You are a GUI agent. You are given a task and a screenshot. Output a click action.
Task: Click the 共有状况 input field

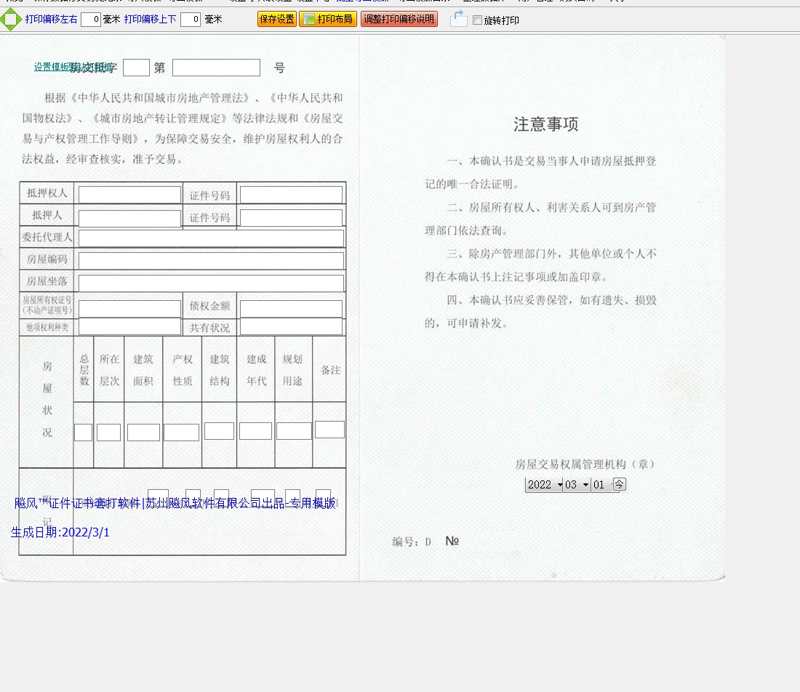click(x=291, y=327)
